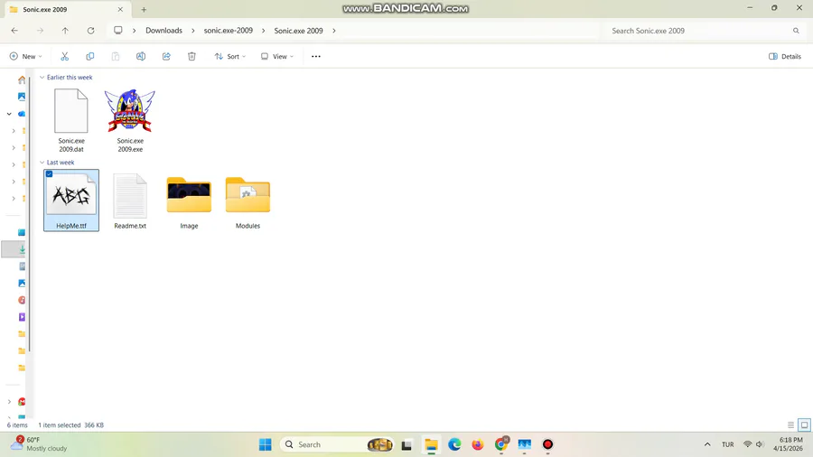The image size is (813, 457).
Task: Select the HelpMe.ttf font file
Action: [71, 201]
